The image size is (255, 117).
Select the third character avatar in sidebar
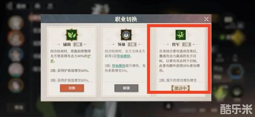click(x=16, y=54)
